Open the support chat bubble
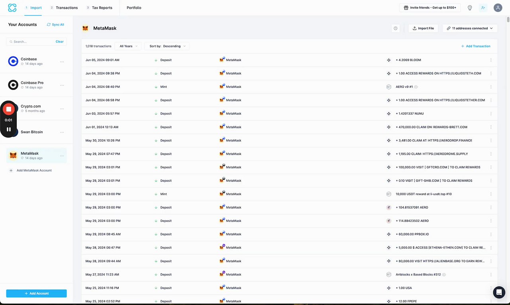Viewport: 510px width, 305px height. pos(499,292)
